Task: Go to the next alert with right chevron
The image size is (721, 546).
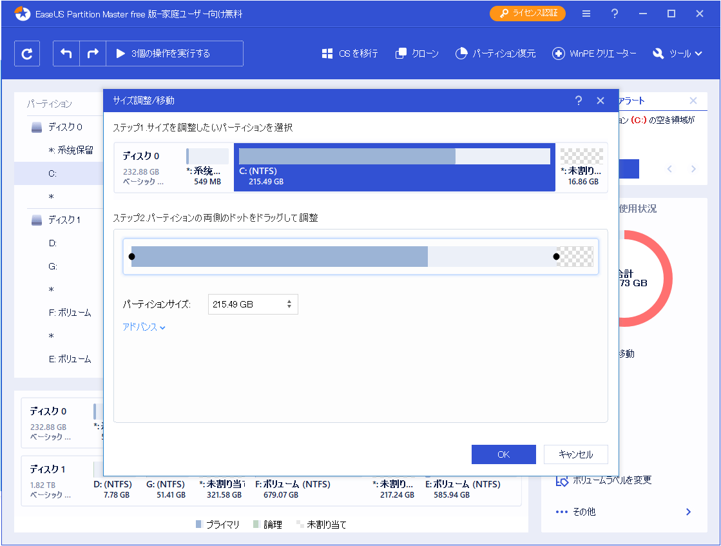Action: click(x=693, y=169)
